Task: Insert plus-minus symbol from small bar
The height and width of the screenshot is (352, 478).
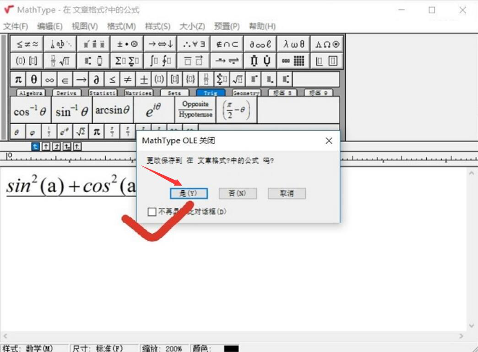Action: coord(144,80)
